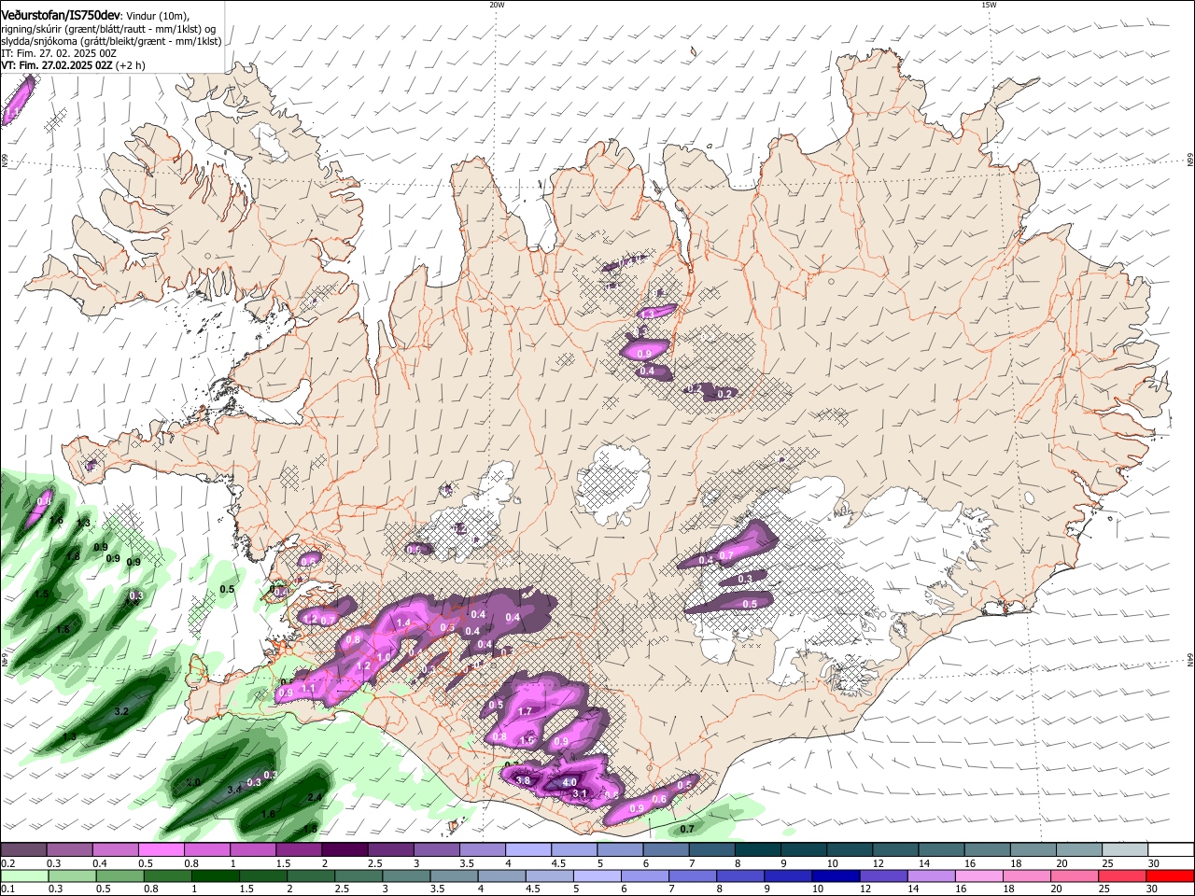Click the 1.4 snowfall value on the map
This screenshot has width=1195, height=896.
pos(403,623)
